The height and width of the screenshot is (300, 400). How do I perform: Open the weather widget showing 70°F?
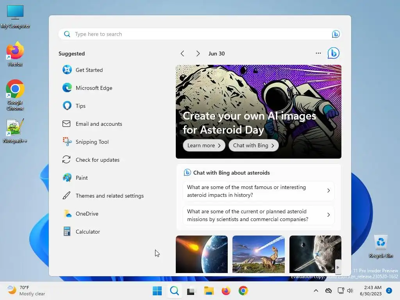[x=26, y=291]
